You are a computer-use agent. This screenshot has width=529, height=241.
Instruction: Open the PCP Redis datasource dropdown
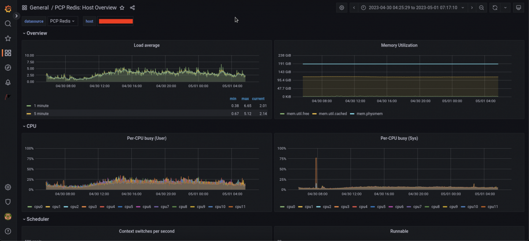point(62,21)
